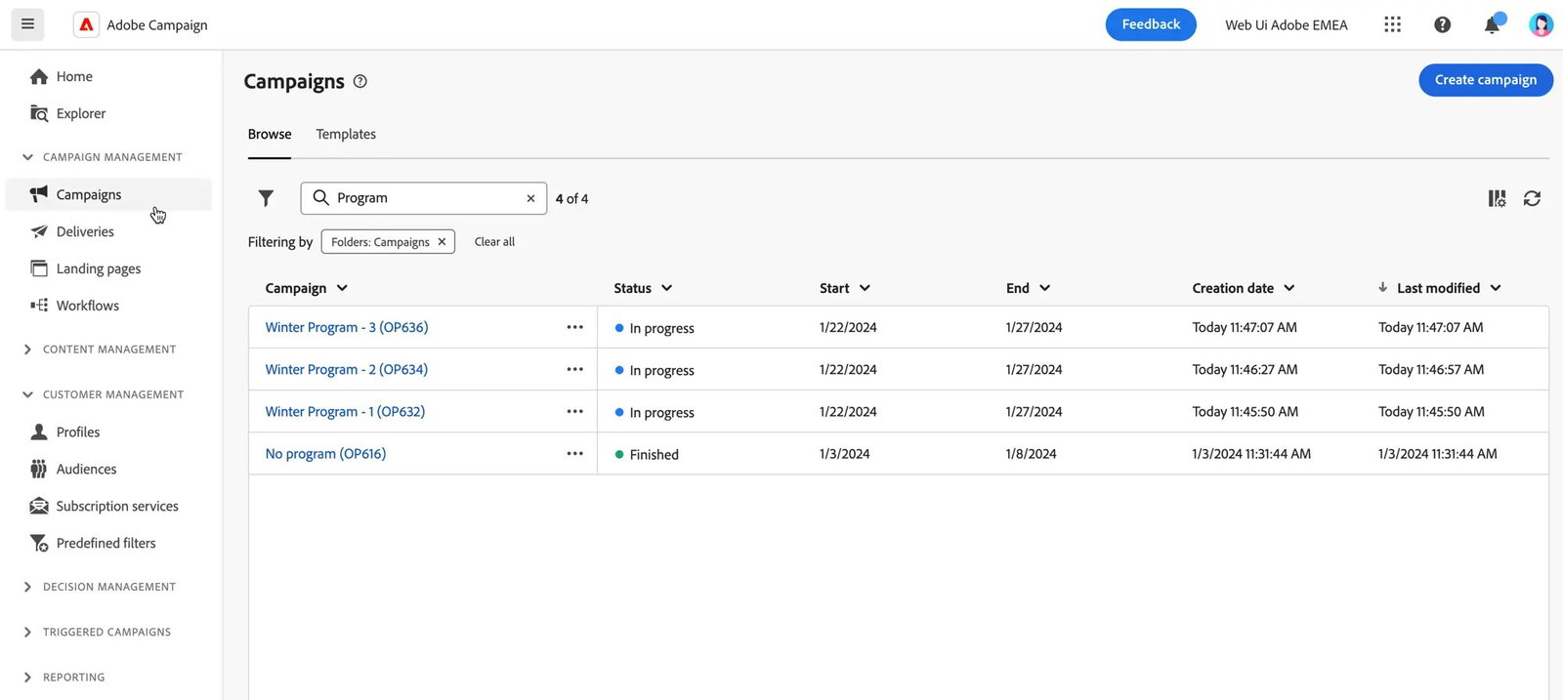This screenshot has width=1563, height=700.
Task: Click Today 11:46:27 AM creation date
Action: pyautogui.click(x=1245, y=369)
